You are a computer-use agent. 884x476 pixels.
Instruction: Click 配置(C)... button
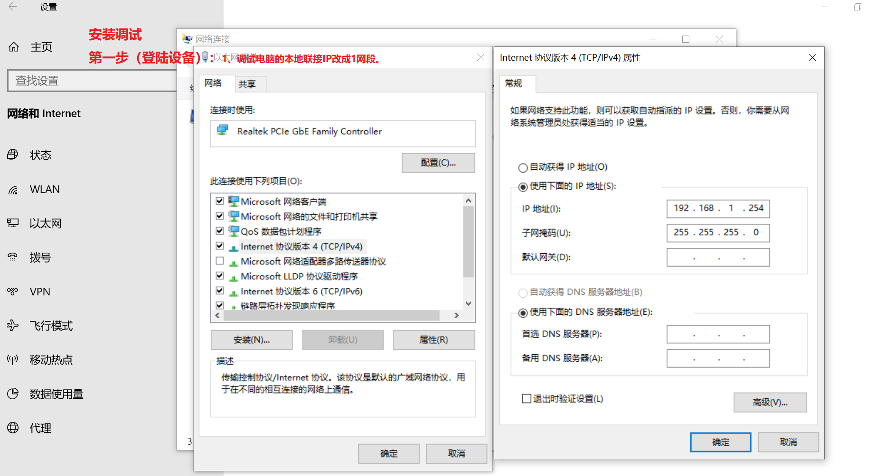438,163
